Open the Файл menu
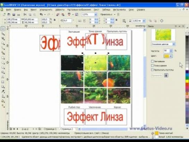This screenshot has width=189, height=142. (x=8, y=10)
